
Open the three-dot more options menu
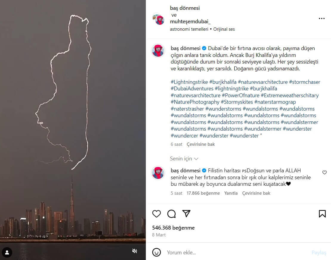click(321, 18)
